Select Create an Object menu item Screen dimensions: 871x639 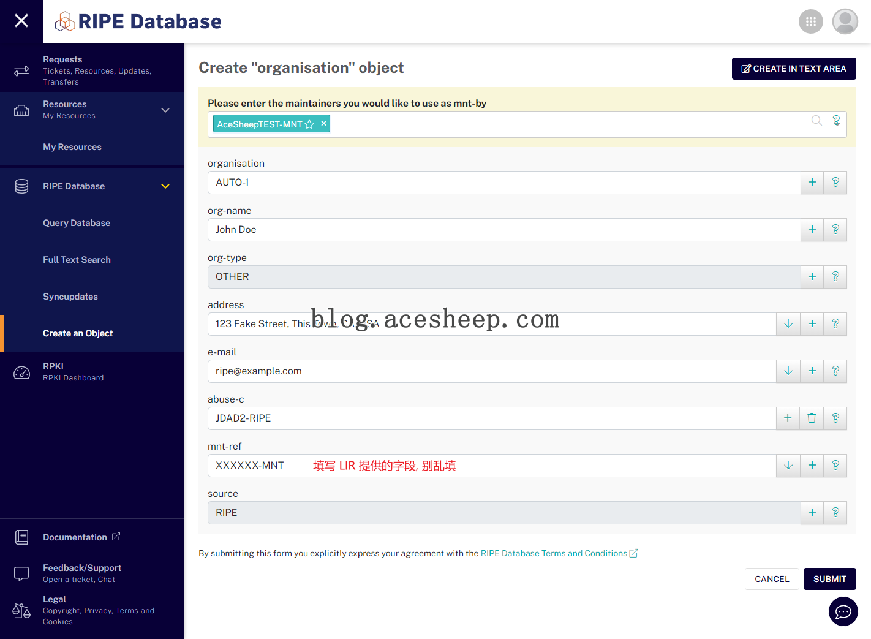pyautogui.click(x=78, y=333)
